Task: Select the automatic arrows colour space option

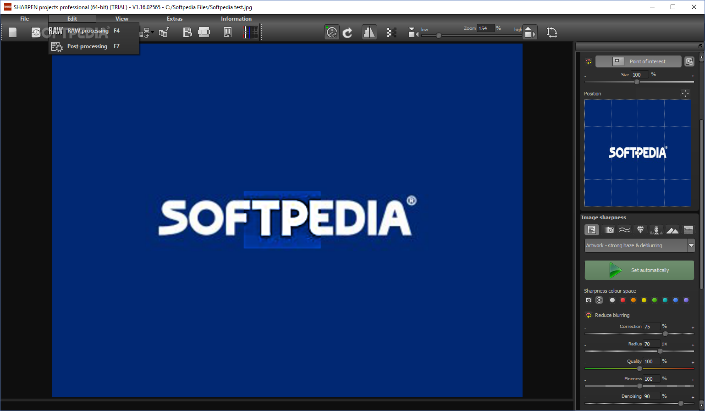Action: tap(599, 300)
